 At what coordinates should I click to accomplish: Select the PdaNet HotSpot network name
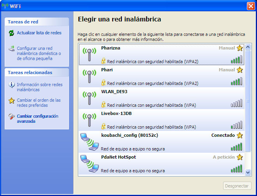118,157
